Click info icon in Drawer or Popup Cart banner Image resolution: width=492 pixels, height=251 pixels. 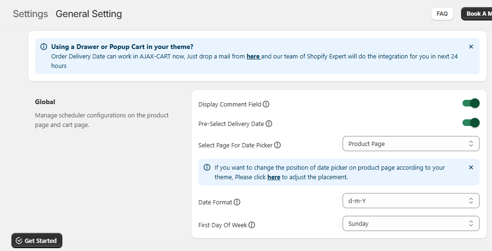(x=44, y=47)
